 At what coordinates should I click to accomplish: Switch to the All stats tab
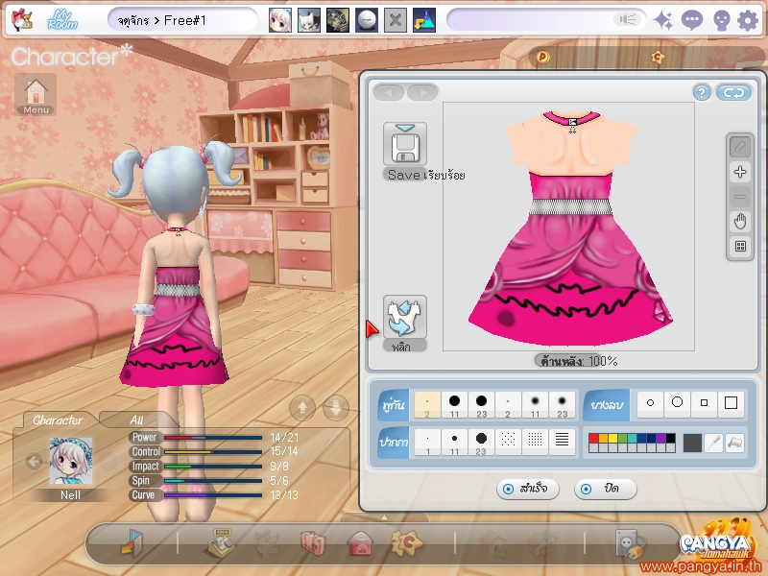pyautogui.click(x=136, y=420)
